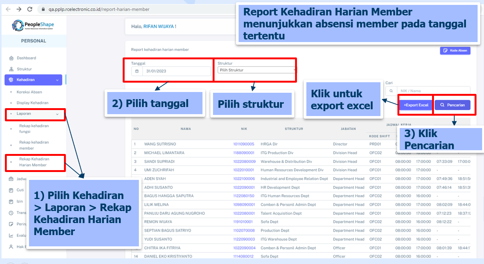Click the Struktur sidebar icon
The height and width of the screenshot is (264, 484).
[x=11, y=69]
